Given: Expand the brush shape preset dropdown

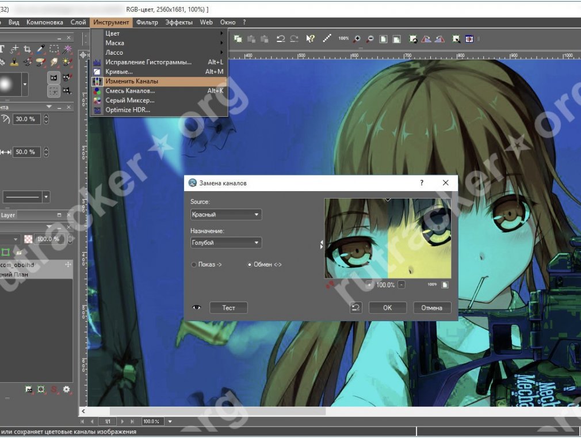Looking at the screenshot, I should point(25,84).
